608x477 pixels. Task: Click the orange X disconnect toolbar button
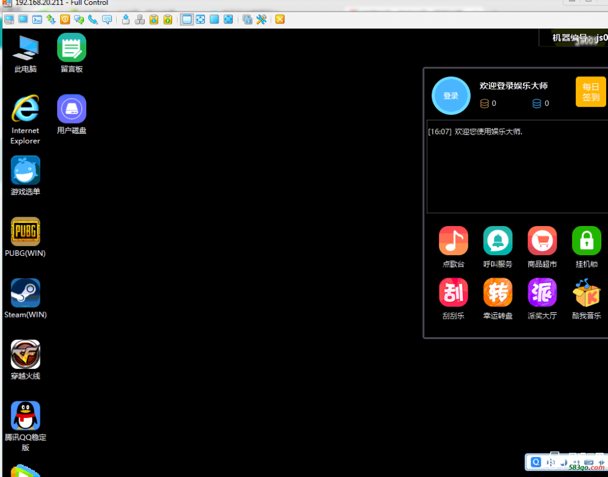coord(280,19)
